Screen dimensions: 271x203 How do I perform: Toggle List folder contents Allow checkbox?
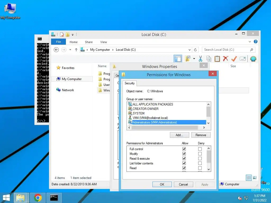184,163
